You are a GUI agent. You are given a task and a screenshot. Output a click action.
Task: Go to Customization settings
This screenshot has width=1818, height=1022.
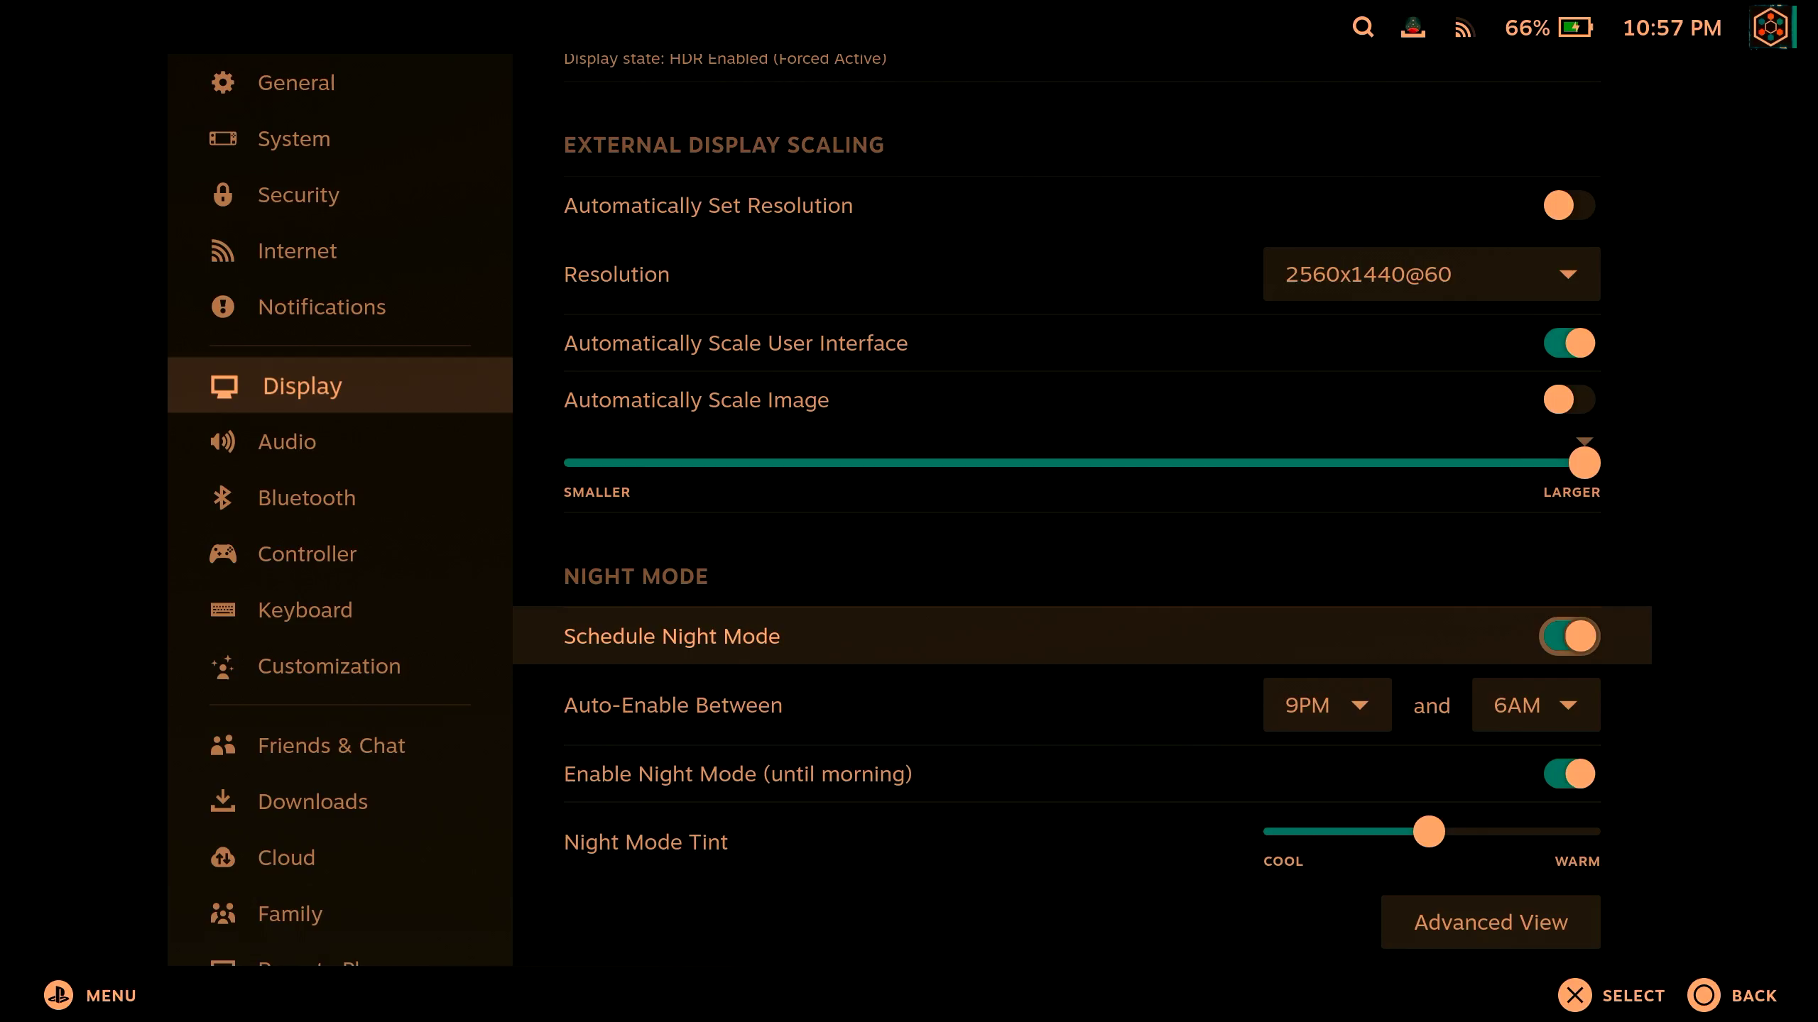click(x=329, y=666)
